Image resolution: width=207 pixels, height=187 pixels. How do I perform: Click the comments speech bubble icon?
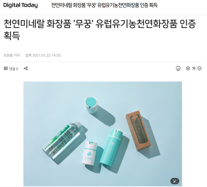(x=6, y=69)
